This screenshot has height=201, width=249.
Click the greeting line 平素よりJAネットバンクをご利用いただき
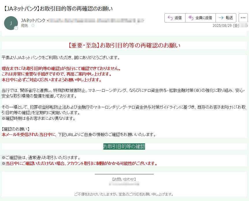pos(61,58)
